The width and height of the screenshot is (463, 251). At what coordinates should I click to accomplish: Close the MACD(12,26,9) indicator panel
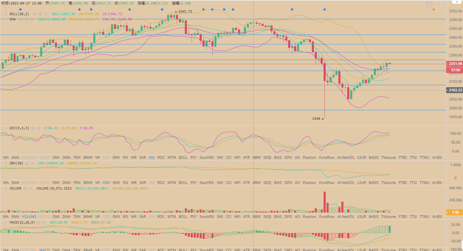44,223
